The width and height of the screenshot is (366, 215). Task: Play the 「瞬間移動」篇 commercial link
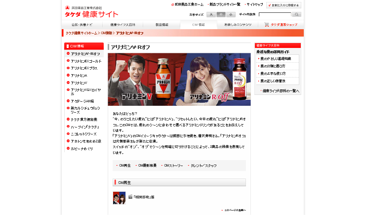click(x=144, y=197)
